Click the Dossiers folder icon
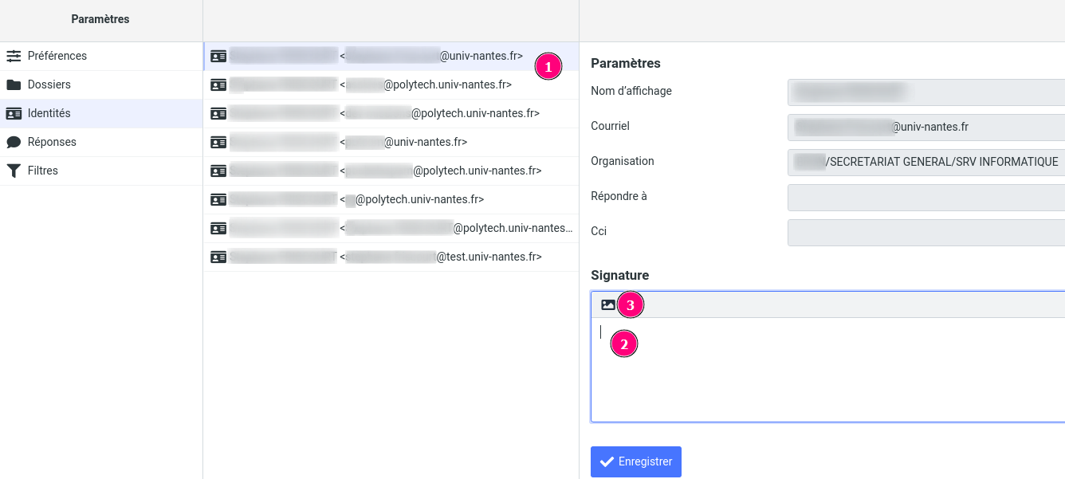 14,84
